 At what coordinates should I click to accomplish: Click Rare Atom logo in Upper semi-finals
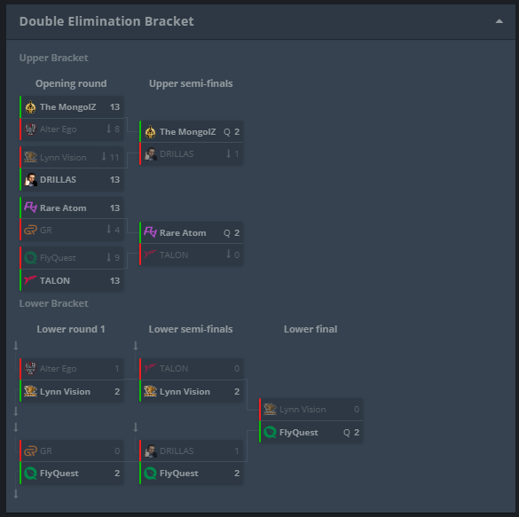point(150,232)
